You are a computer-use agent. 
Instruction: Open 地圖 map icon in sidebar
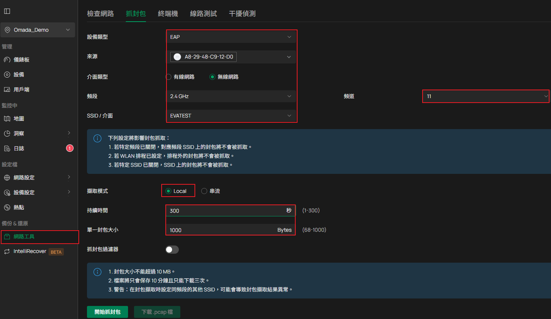[7, 119]
